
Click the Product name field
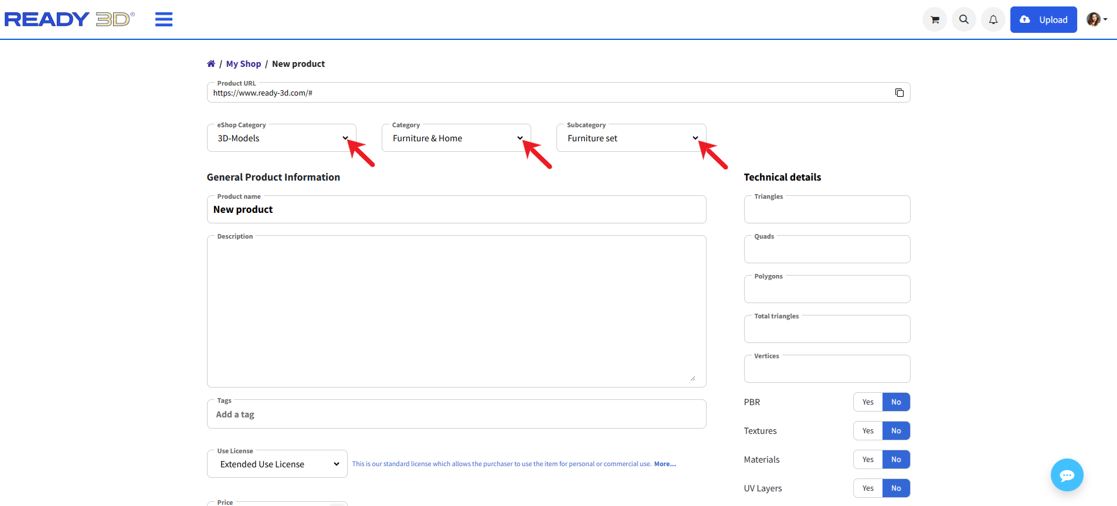(x=456, y=209)
